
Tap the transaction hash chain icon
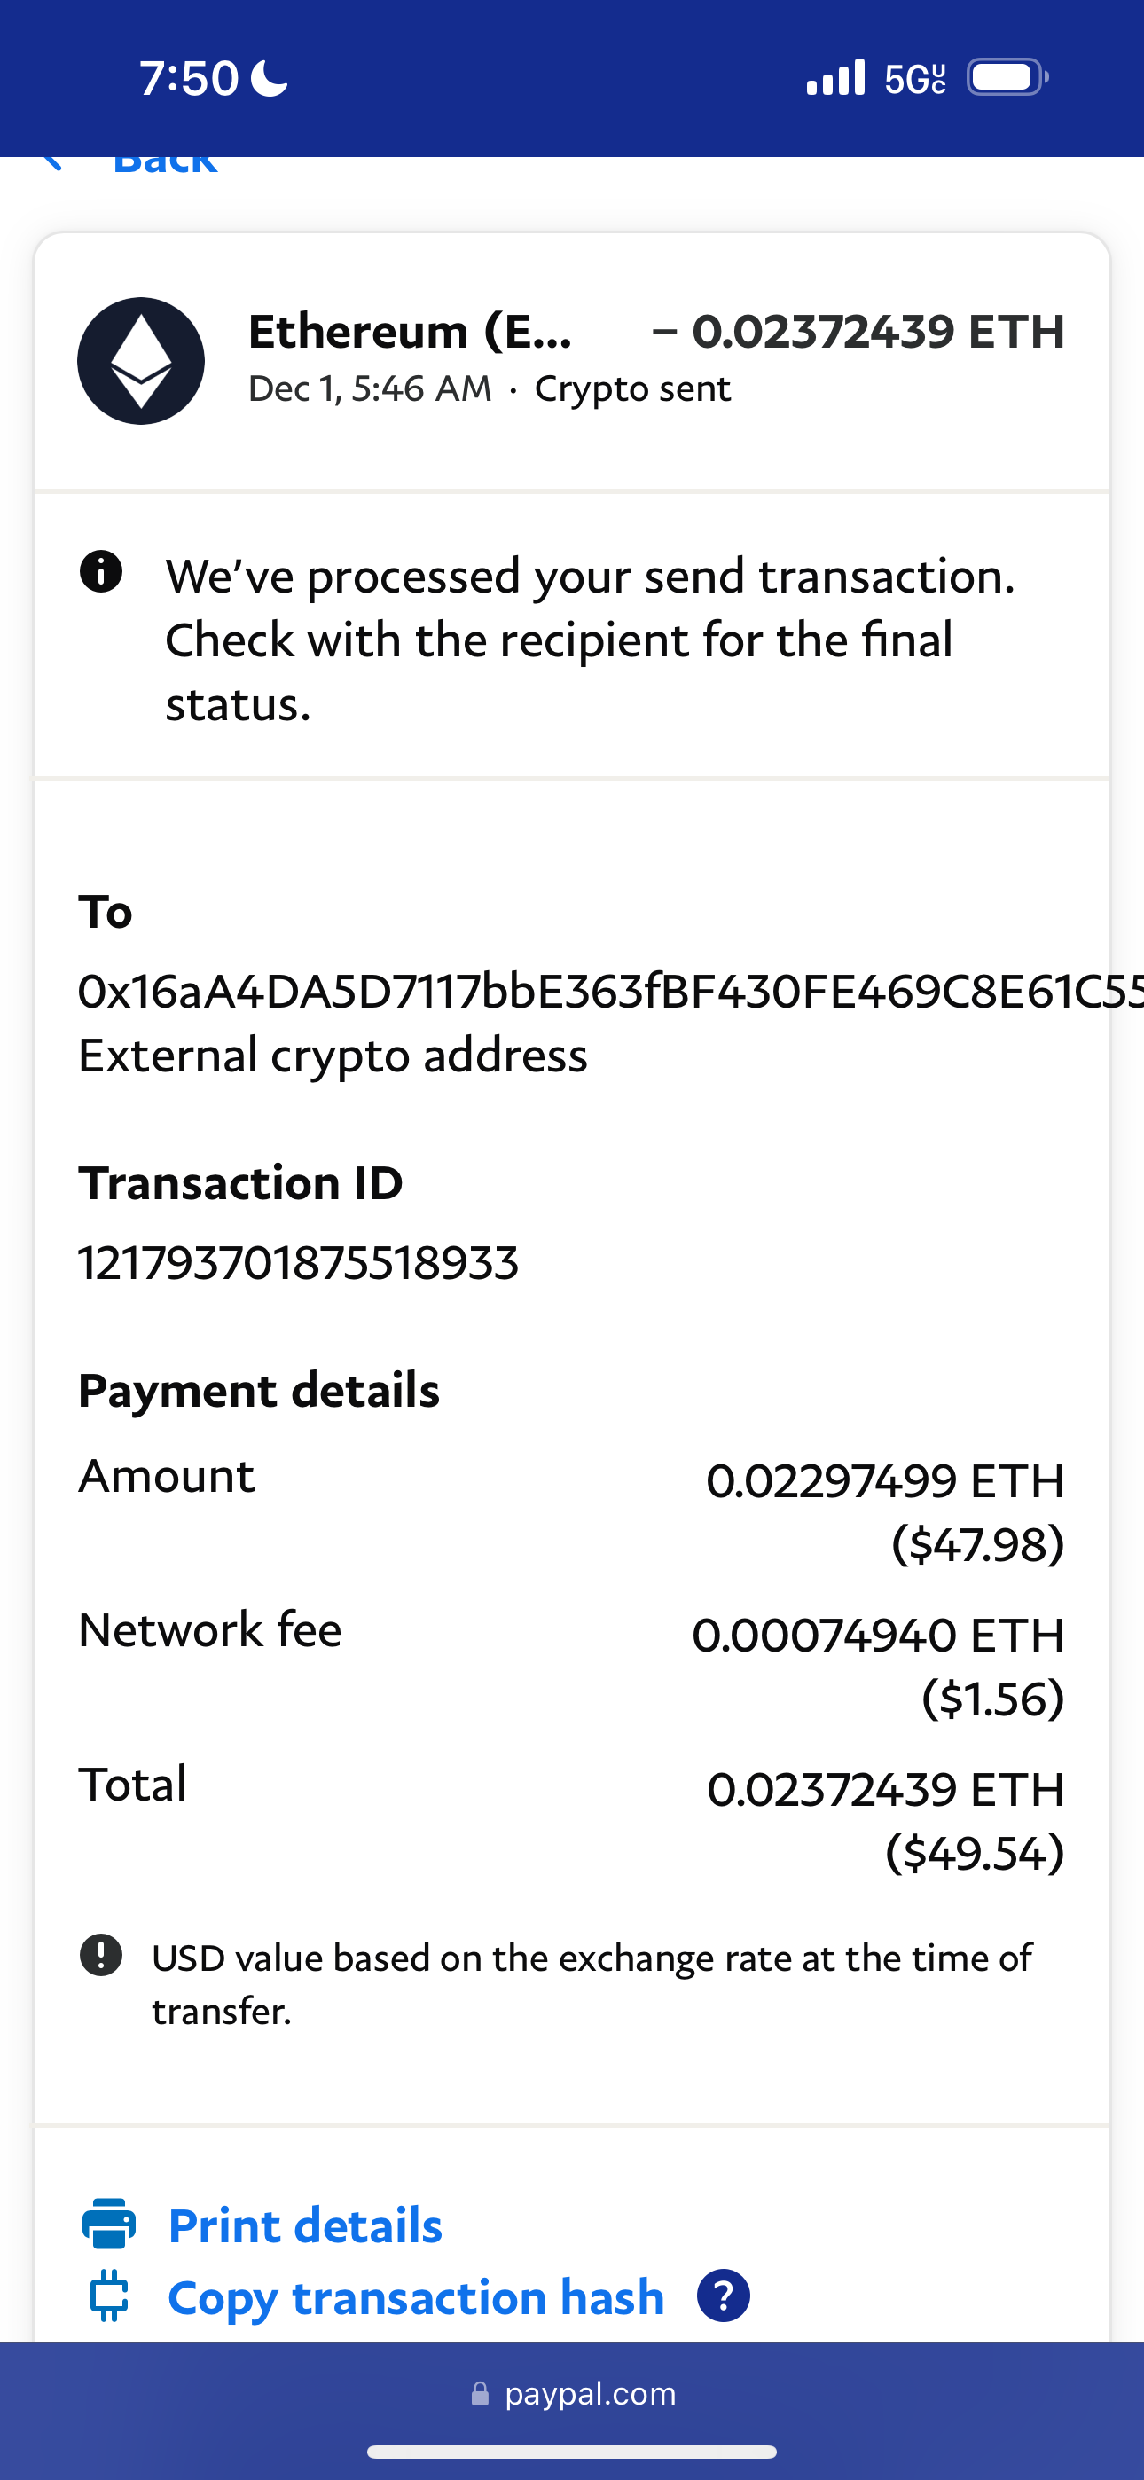coord(109,2297)
